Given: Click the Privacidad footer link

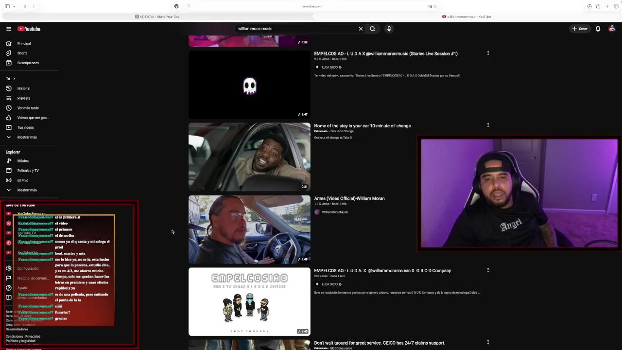Looking at the screenshot, I should 33,336.
